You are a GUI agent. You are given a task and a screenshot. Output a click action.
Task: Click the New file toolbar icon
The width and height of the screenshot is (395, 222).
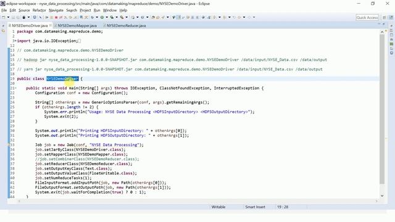[3, 17]
